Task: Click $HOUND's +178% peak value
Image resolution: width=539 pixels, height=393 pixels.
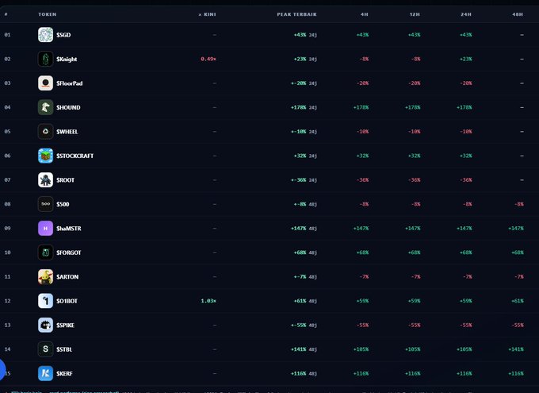Action: (x=298, y=107)
